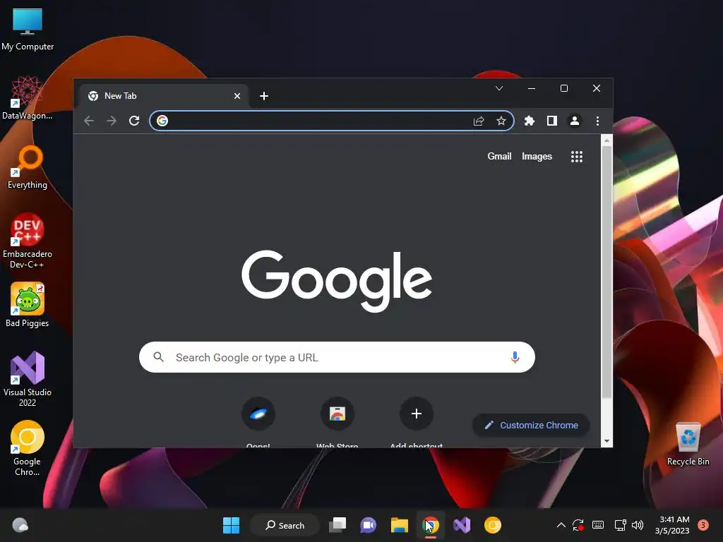Image resolution: width=723 pixels, height=542 pixels.
Task: Open the weather widget on the taskbar
Action: (20, 525)
